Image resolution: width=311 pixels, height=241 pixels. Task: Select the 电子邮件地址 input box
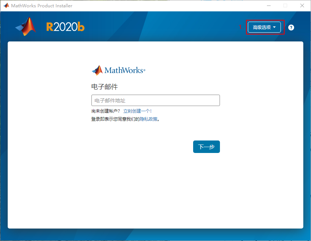(155, 100)
